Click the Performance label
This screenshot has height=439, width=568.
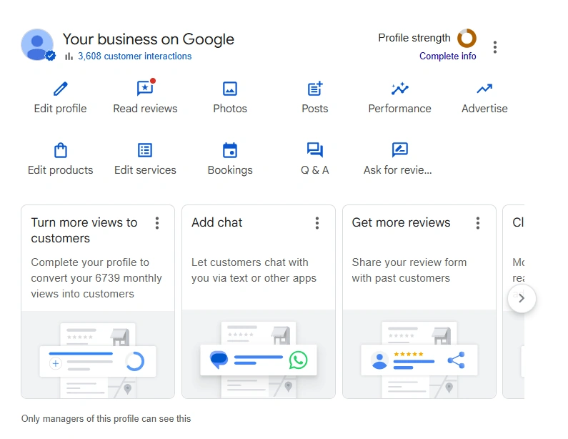[400, 109]
